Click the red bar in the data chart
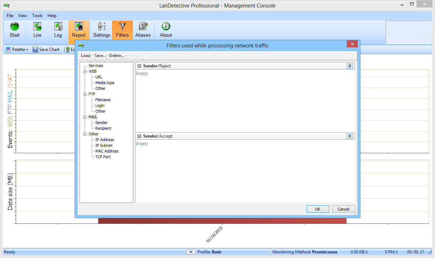The width and height of the screenshot is (435, 258). point(222,221)
